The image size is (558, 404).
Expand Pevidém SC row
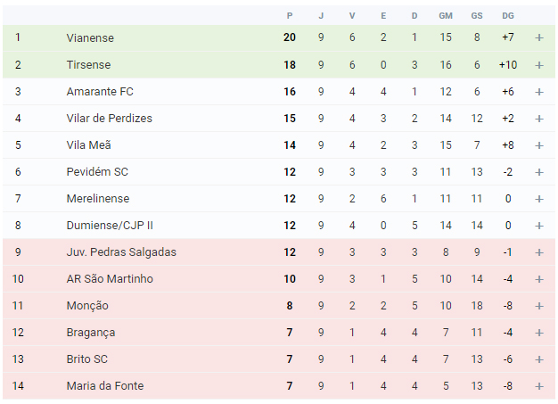click(x=539, y=172)
